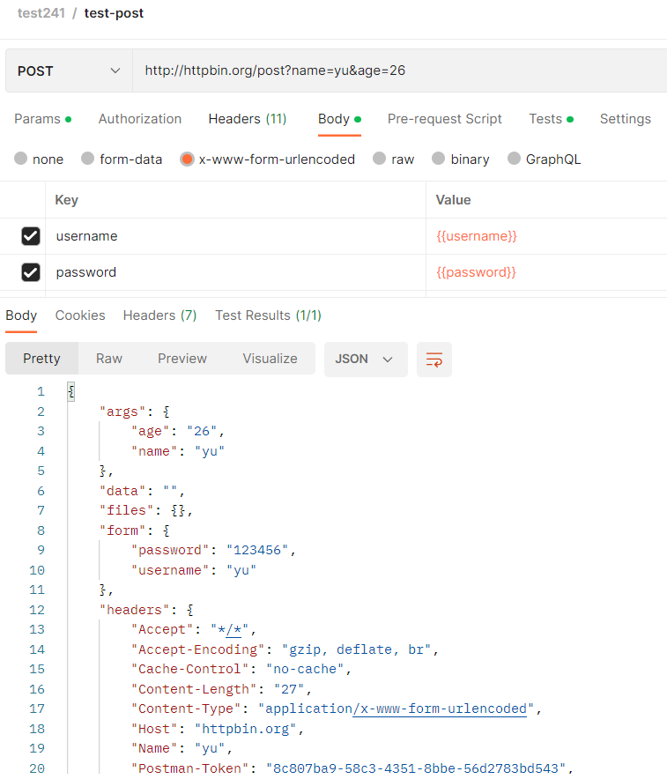Screen dimensions: 667x779
Task: Select the raw body type
Action: tap(380, 160)
